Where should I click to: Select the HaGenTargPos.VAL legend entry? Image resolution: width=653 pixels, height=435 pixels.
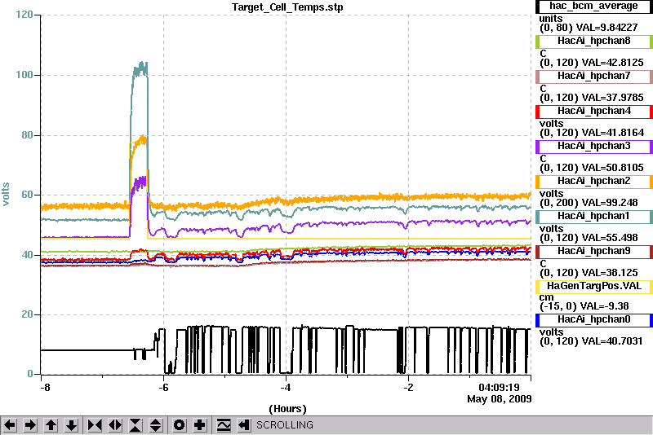click(593, 286)
